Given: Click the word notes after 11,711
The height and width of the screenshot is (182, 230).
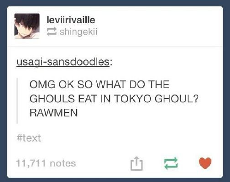Looking at the screenshot, I should pos(63,163).
